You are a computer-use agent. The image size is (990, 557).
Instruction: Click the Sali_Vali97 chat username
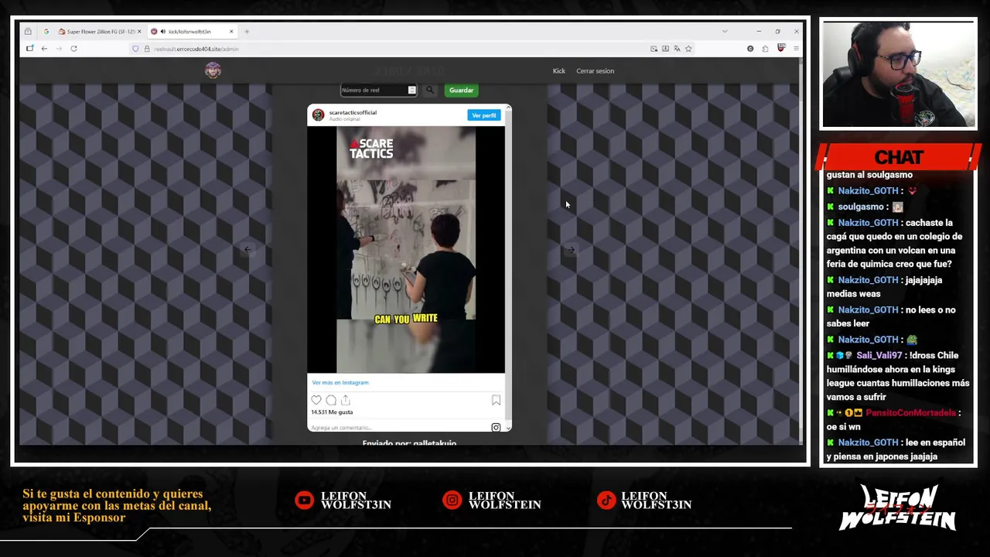pyautogui.click(x=879, y=356)
